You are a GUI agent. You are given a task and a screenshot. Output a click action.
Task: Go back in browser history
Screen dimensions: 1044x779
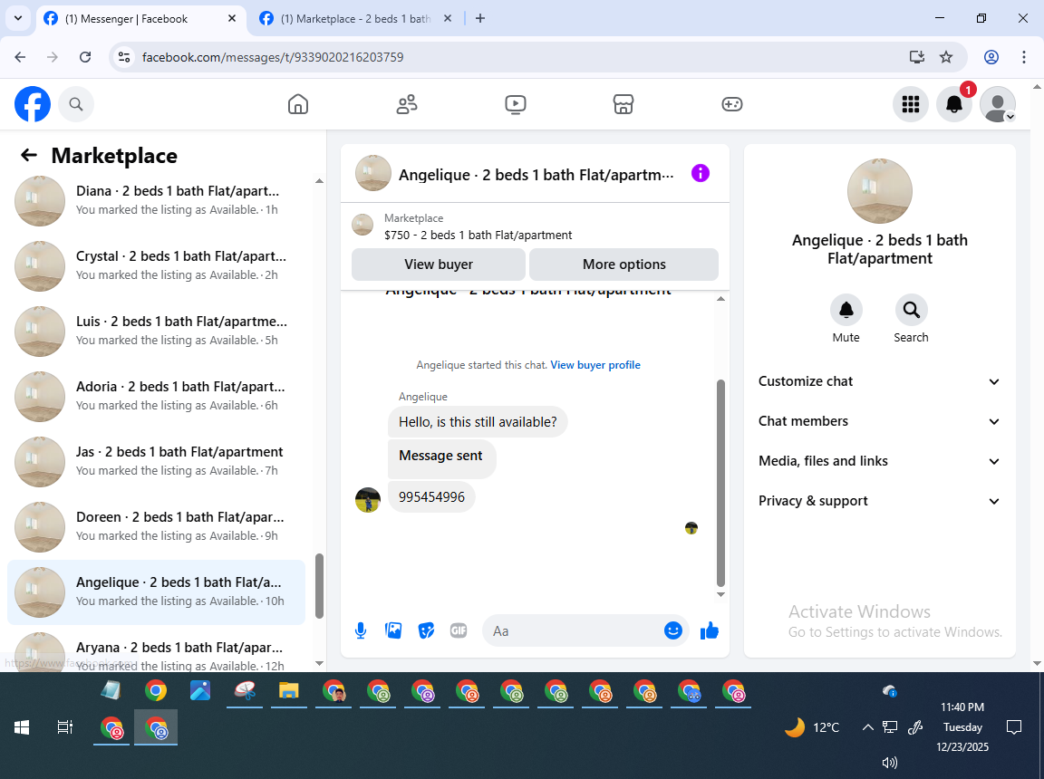(20, 57)
